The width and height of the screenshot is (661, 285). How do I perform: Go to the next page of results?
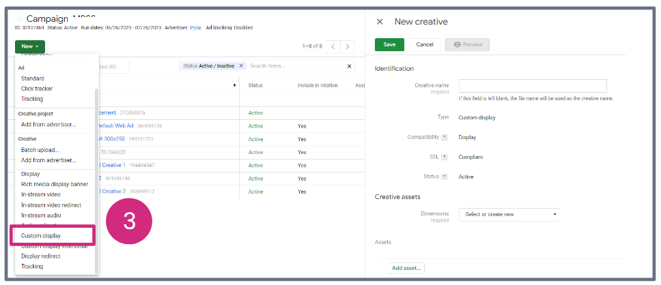(348, 46)
